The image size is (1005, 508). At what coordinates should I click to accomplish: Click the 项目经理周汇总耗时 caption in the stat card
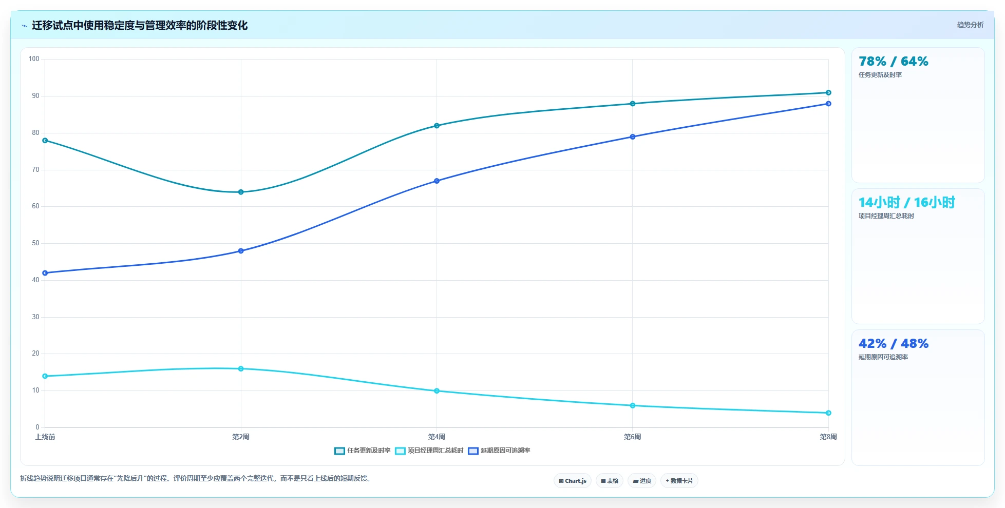886,216
